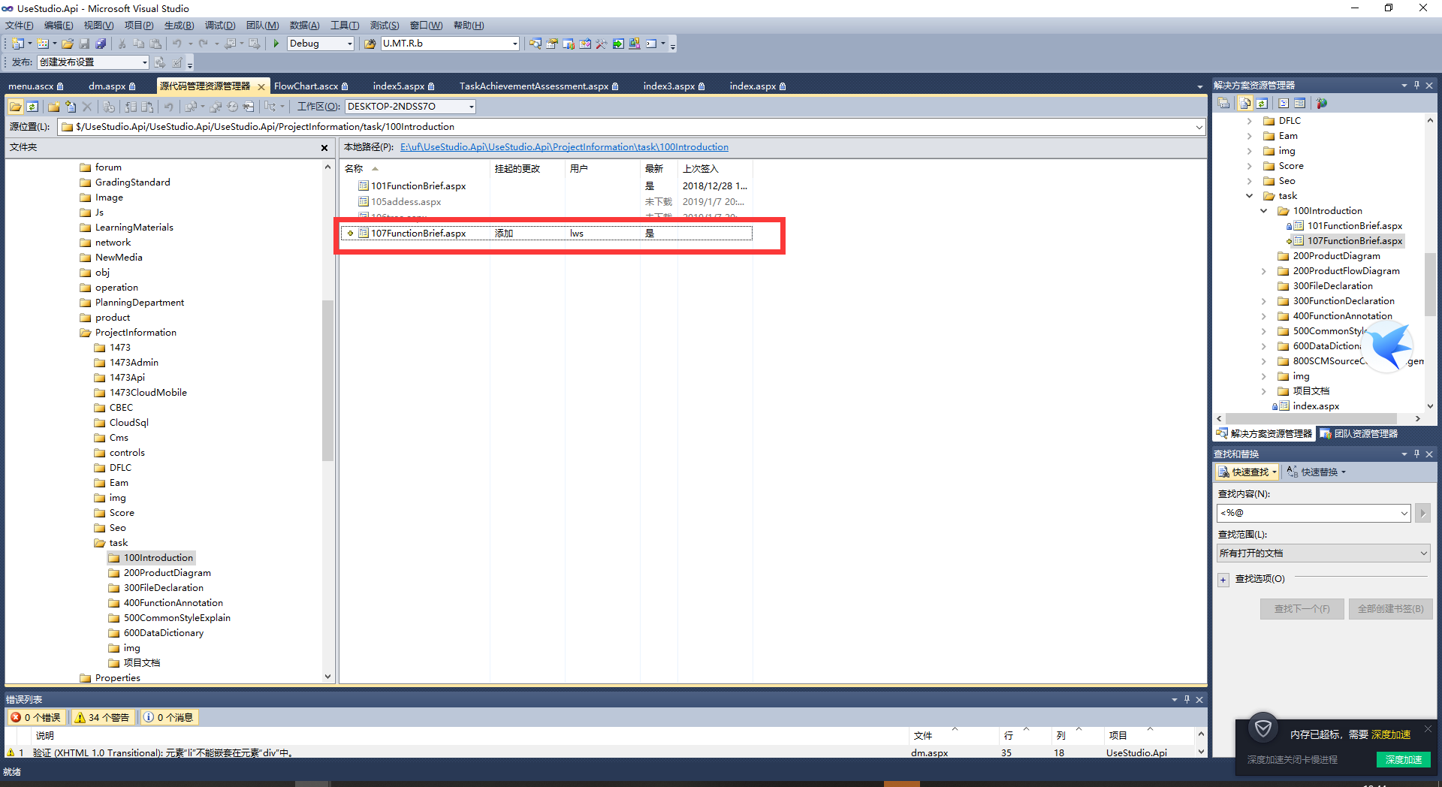Click ASP.NET Configuration globe icon
Image resolution: width=1442 pixels, height=787 pixels.
(x=1322, y=104)
